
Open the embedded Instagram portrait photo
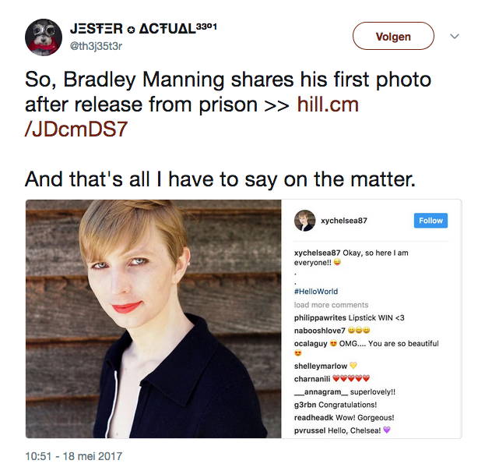click(153, 318)
